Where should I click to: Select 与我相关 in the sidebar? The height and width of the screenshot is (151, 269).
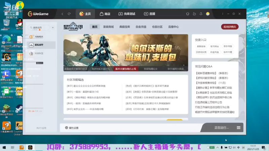41,37
